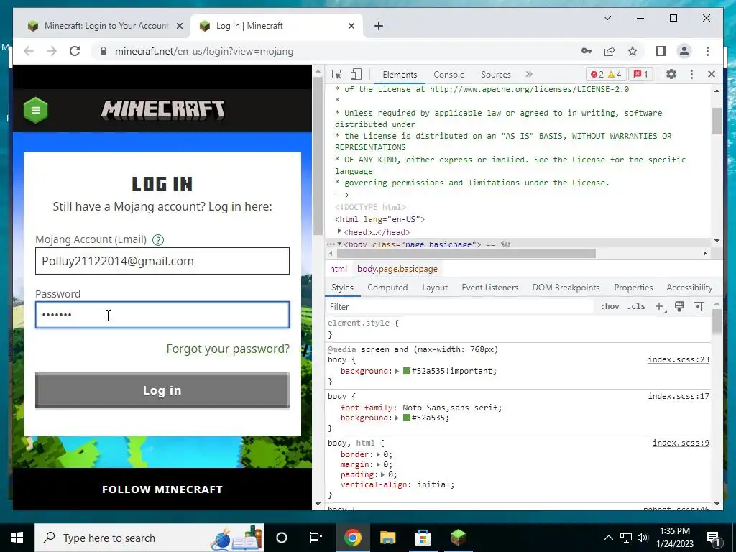Open color picker for crossed-out #52a535 swatch

point(407,418)
